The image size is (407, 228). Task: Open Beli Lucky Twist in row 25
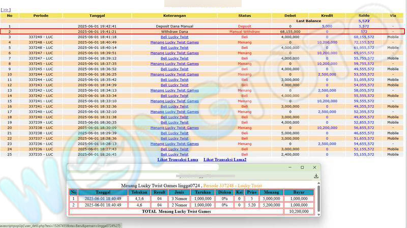pos(175,154)
